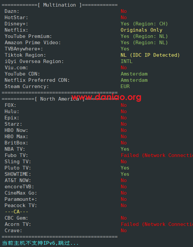Click the Hulu label

coord(12,111)
